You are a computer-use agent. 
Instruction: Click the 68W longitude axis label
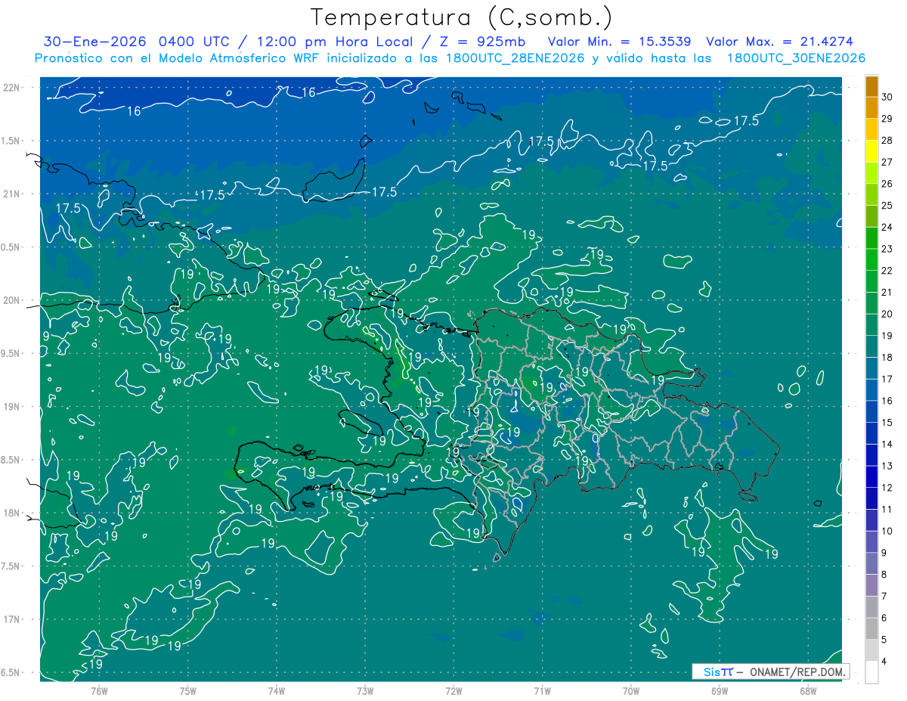point(808,691)
